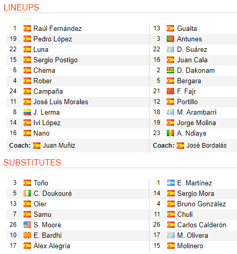
Task: Click Argentina flag next to E. Martínez
Action: pyautogui.click(x=171, y=183)
